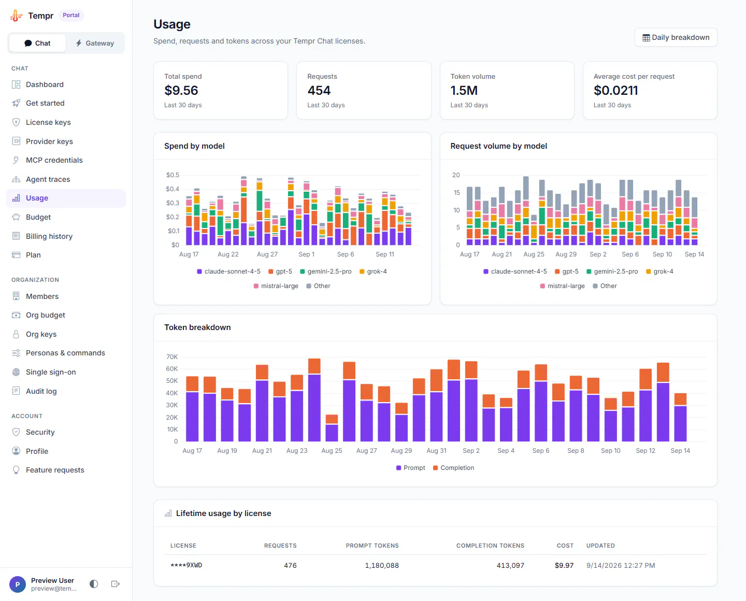This screenshot has width=746, height=601.
Task: Select the Updated column header
Action: click(600, 546)
